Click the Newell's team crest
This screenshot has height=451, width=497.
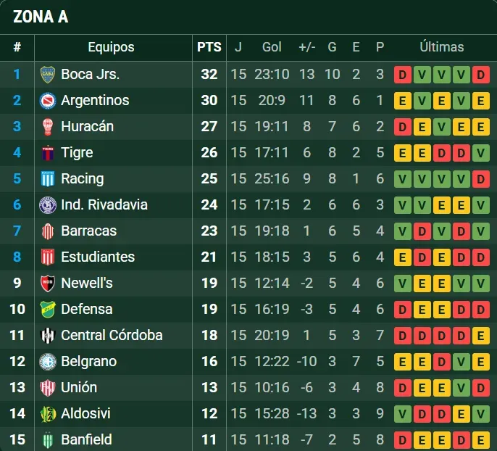pyautogui.click(x=48, y=283)
